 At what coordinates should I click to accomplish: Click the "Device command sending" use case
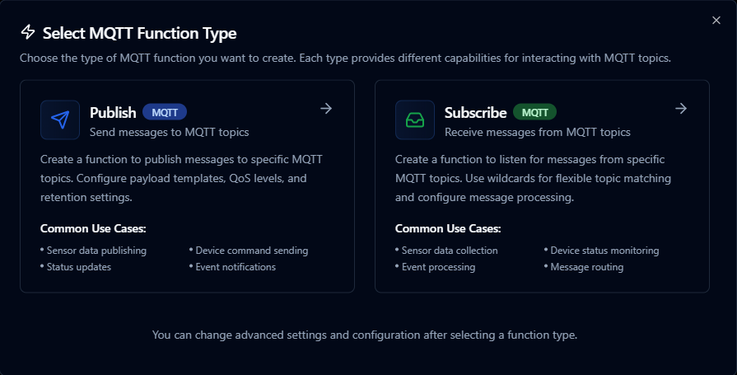click(251, 251)
